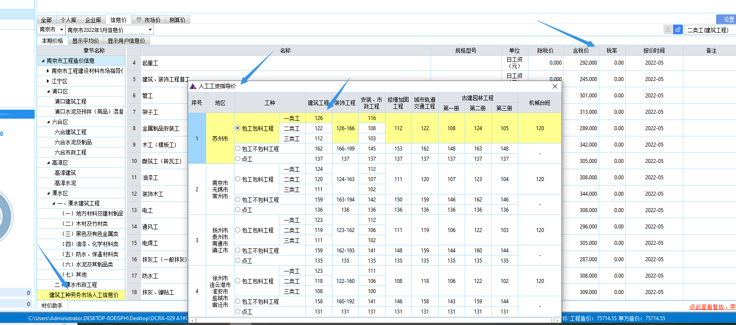Collapse the 高淳区 tree node
736x325 pixels.
pyautogui.click(x=48, y=162)
